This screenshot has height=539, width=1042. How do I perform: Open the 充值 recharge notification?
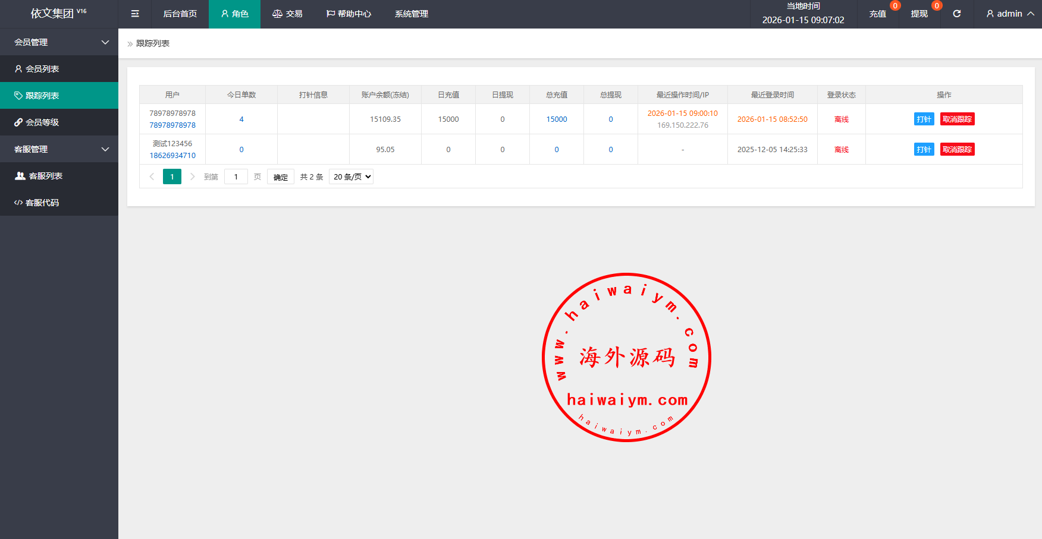[877, 14]
